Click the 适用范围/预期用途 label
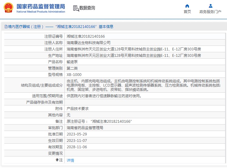The image size is (227, 168). [x=47, y=96]
